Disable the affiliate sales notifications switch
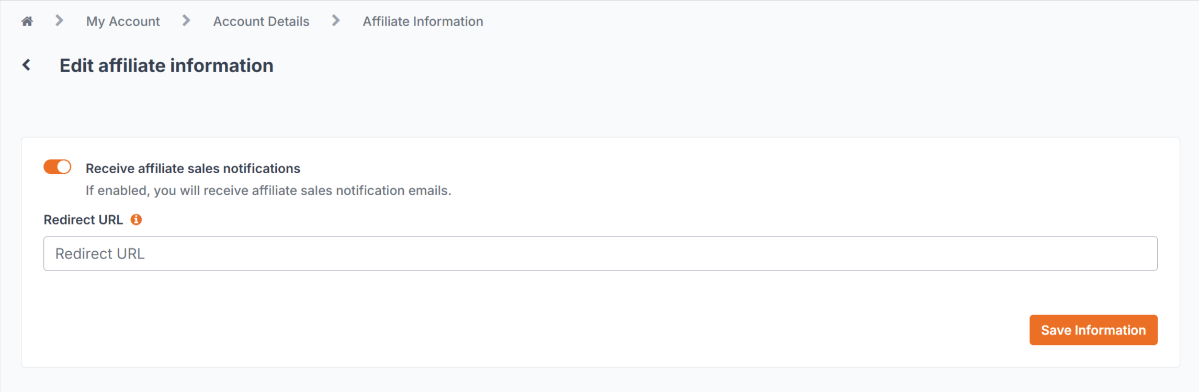 pyautogui.click(x=58, y=167)
